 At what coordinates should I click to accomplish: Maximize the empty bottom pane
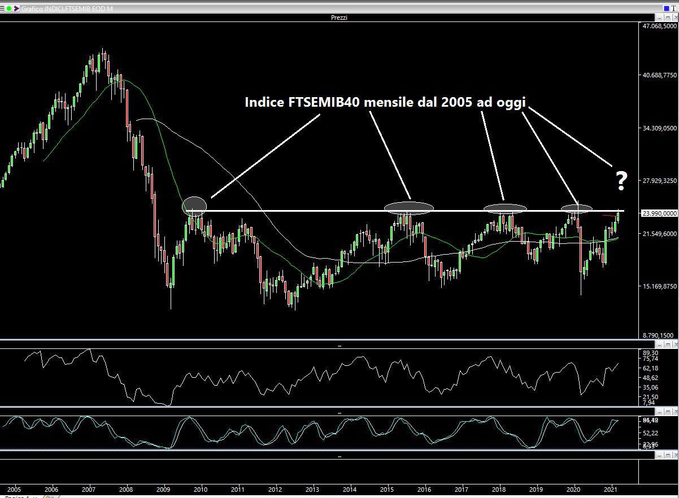pos(667,455)
